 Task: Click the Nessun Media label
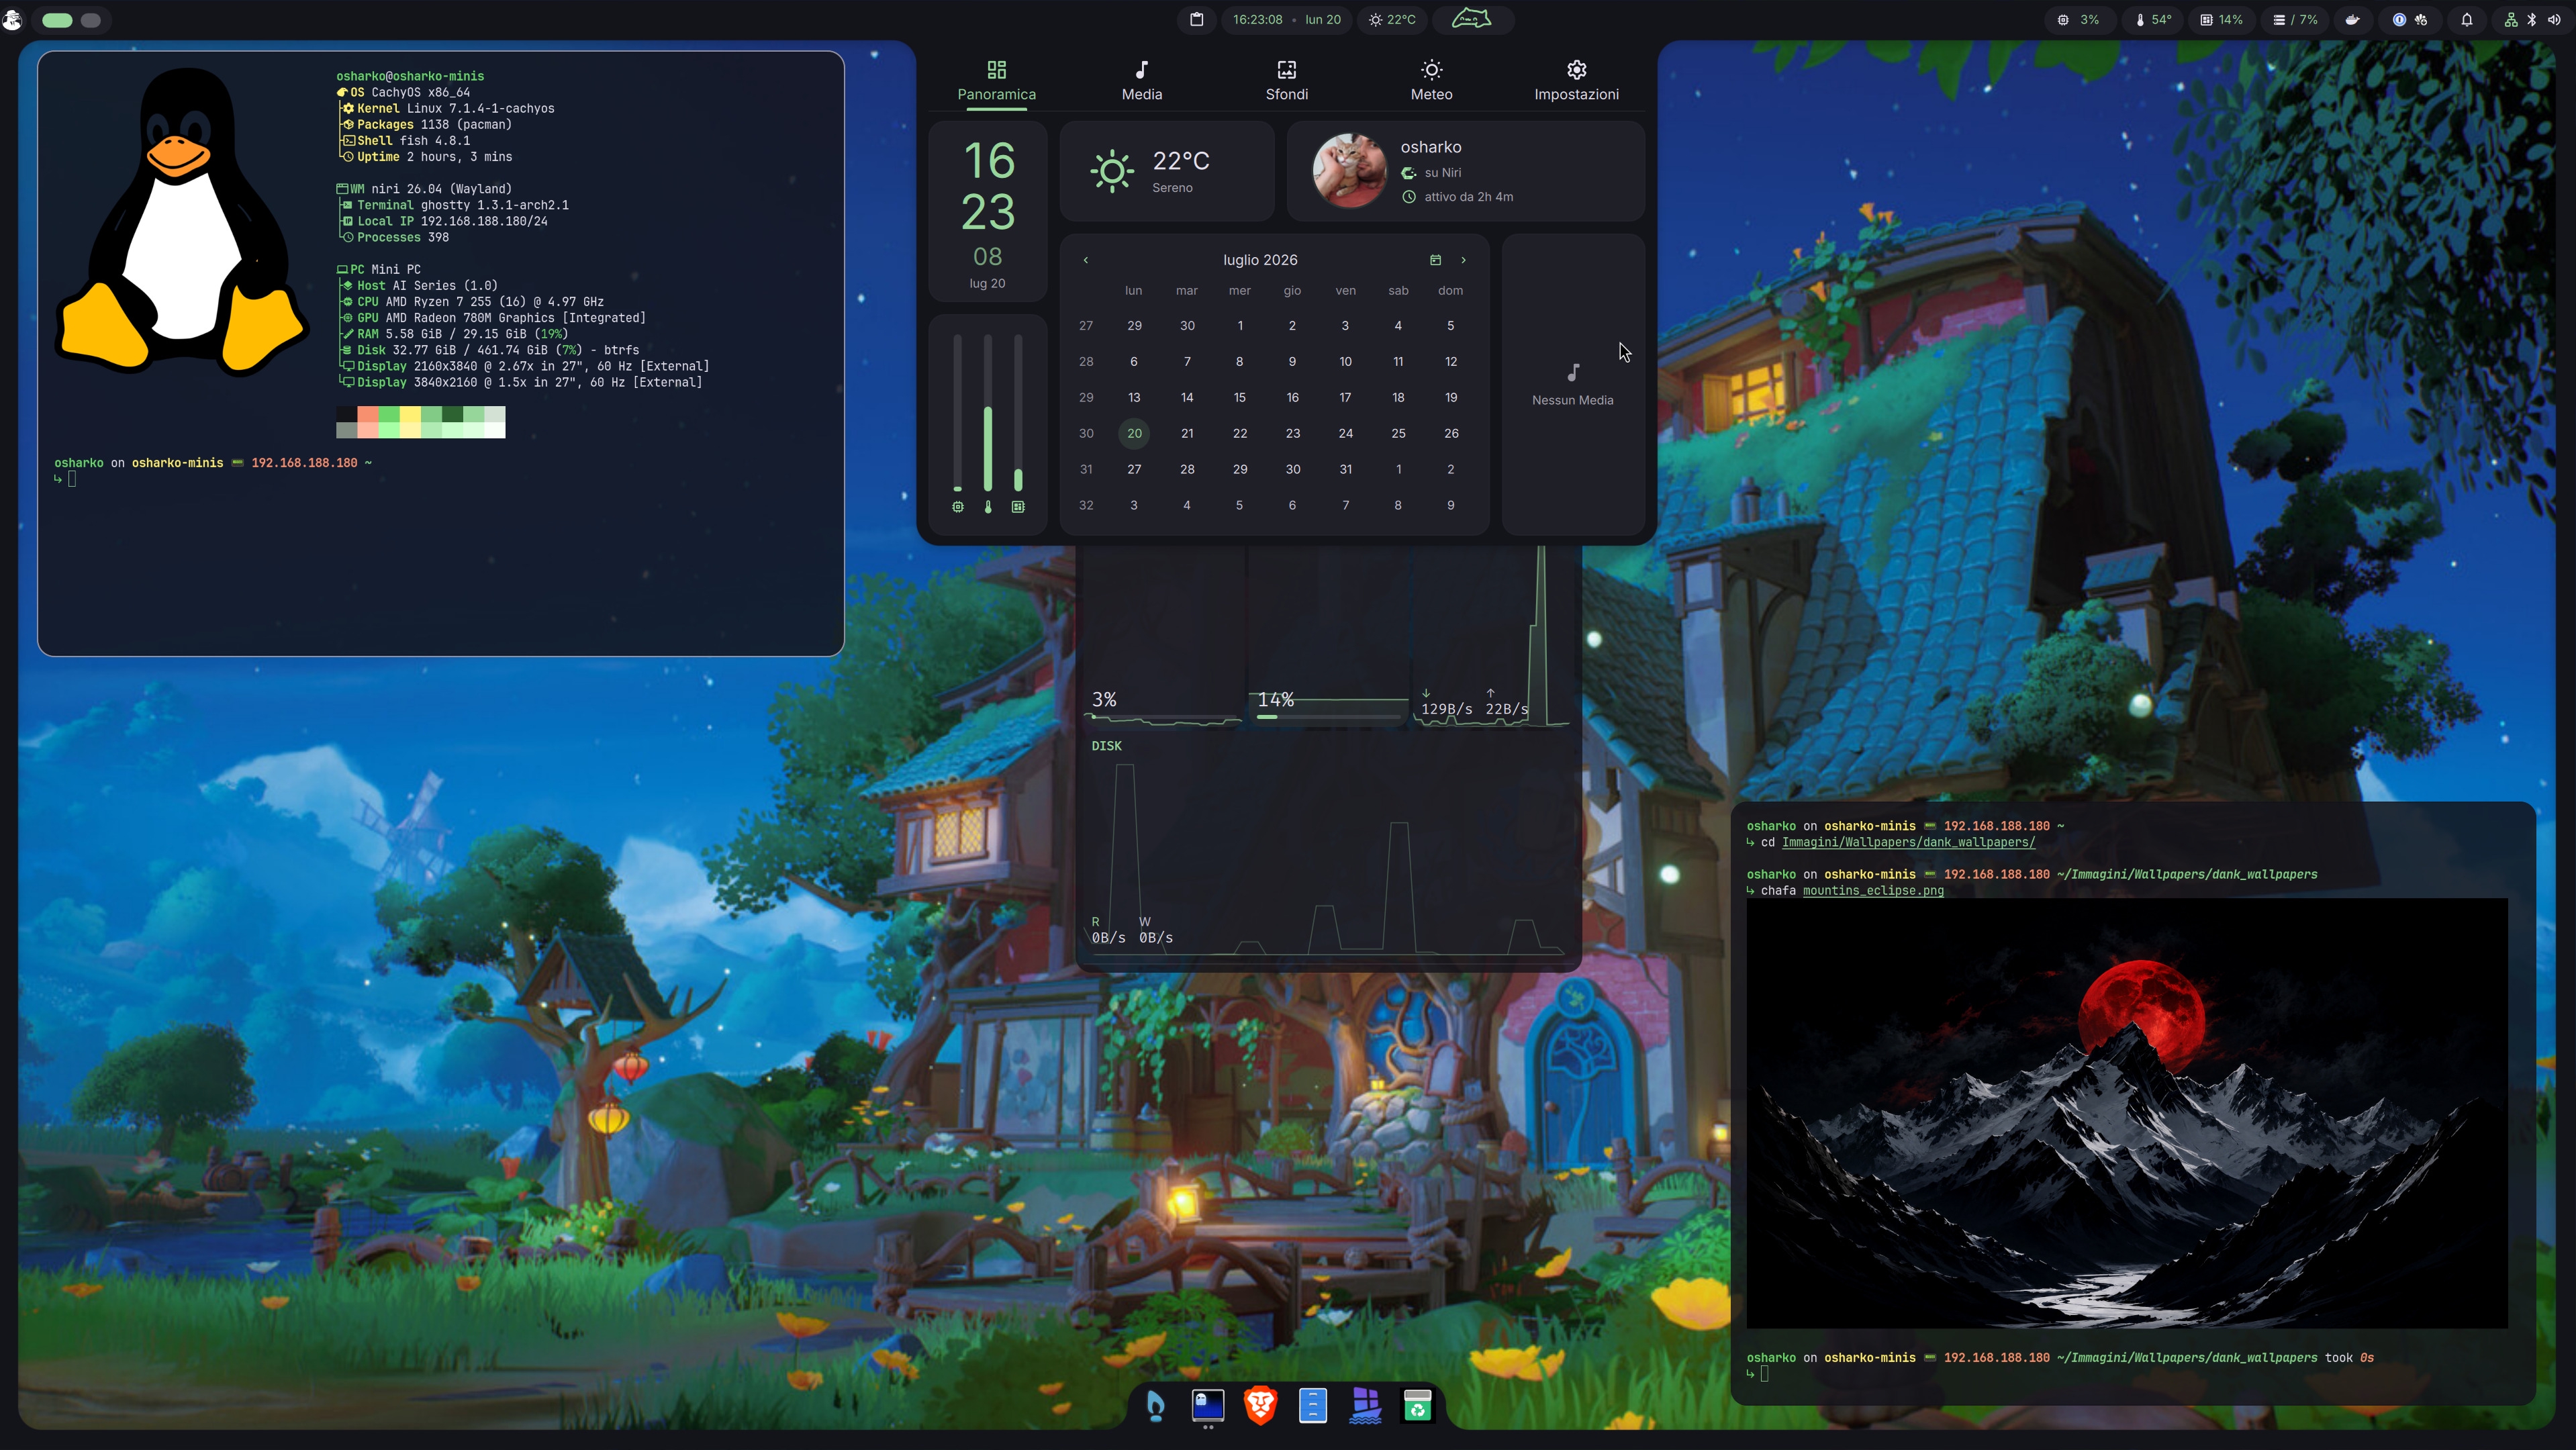1573,400
